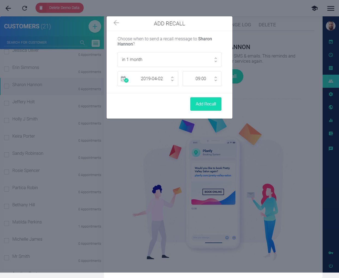
Task: Click the back arrow in Add Recall dialog
Action: tap(116, 23)
